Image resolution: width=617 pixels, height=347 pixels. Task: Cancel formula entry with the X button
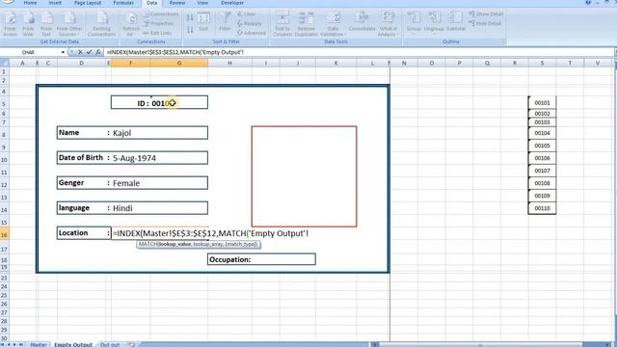tap(80, 52)
